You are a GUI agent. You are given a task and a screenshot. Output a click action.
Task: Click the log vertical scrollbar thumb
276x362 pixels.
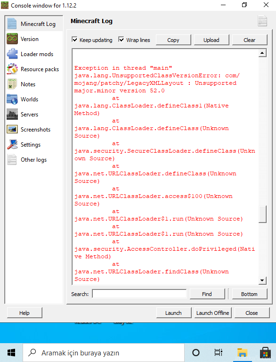pos(262,214)
